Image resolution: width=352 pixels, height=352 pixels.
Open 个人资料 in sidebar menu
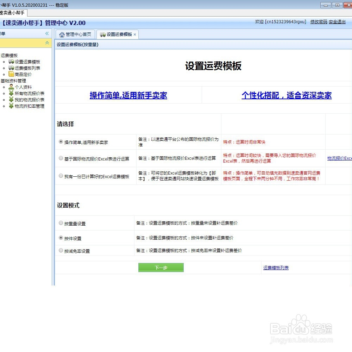coord(23,87)
